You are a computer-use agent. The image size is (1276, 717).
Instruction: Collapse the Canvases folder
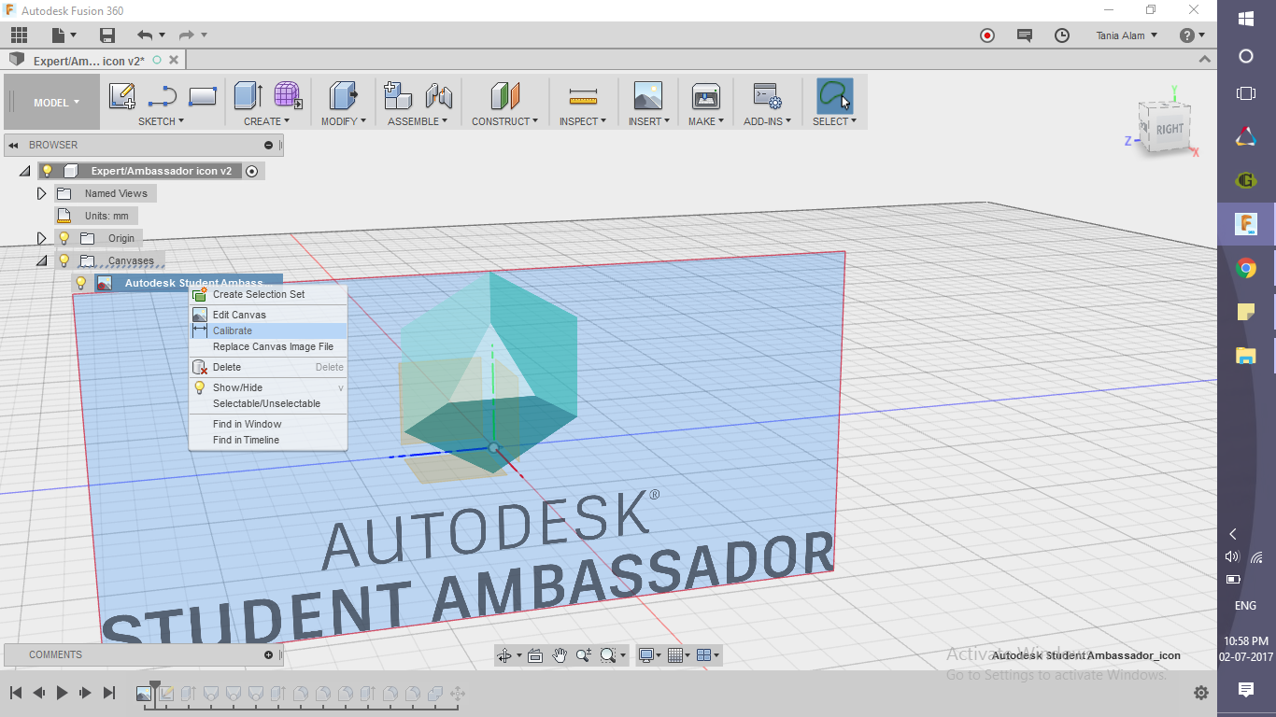pos(41,260)
